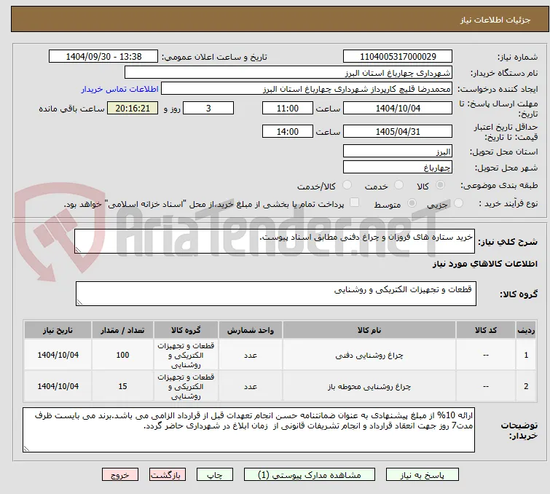Click the خروج exit button
This screenshot has width=550, height=494.
coord(120,475)
